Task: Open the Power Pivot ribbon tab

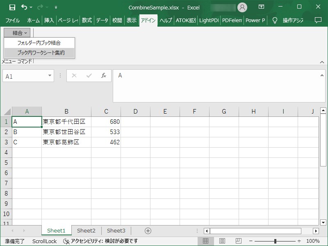Action: 255,20
